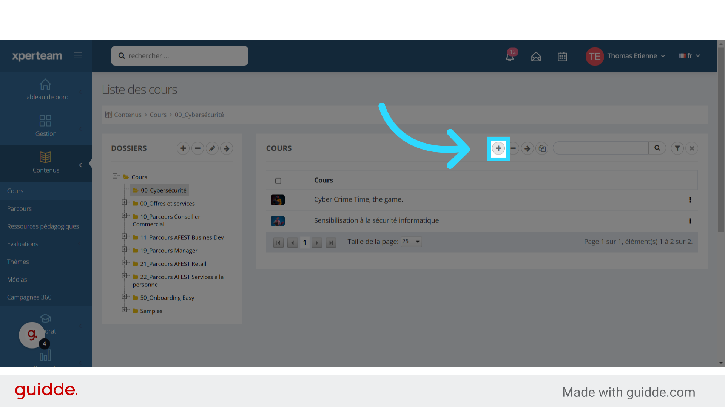
Task: Open Thomas Etienne user menu
Action: (632, 56)
